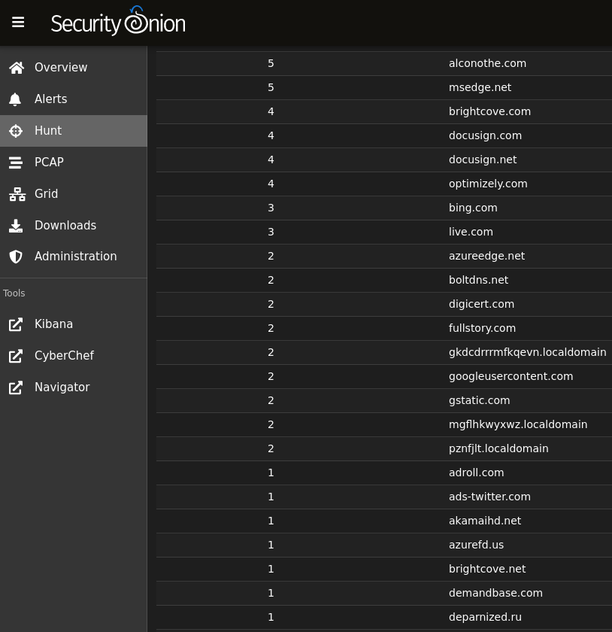Launch the Kibana tool link
The image size is (612, 632).
(x=74, y=324)
